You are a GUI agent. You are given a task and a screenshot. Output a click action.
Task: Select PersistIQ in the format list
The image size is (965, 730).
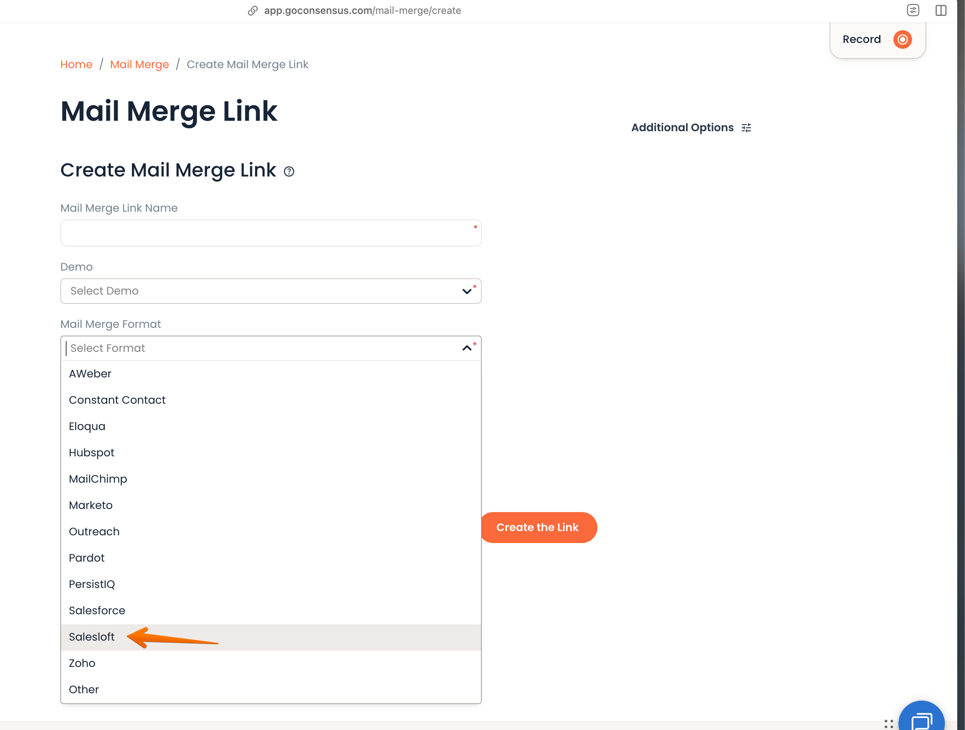click(271, 584)
